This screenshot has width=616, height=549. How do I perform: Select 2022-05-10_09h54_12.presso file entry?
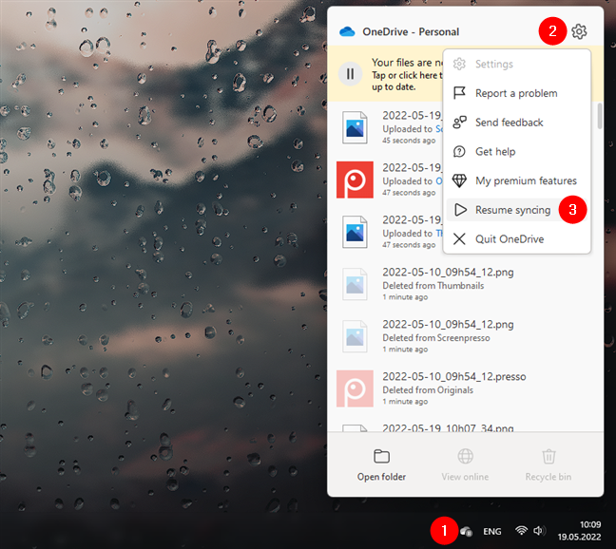pos(464,388)
